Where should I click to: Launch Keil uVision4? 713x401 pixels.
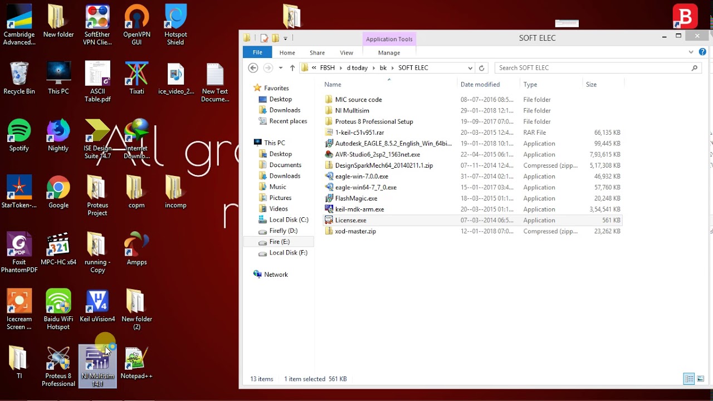97,306
